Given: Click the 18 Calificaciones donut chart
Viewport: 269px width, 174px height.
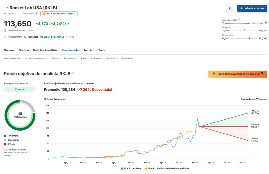Looking at the screenshot, I should tap(20, 115).
